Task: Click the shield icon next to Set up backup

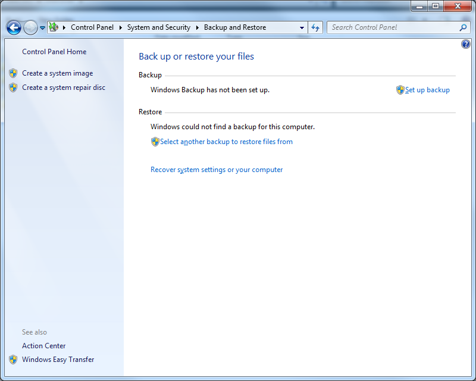Action: pyautogui.click(x=400, y=90)
